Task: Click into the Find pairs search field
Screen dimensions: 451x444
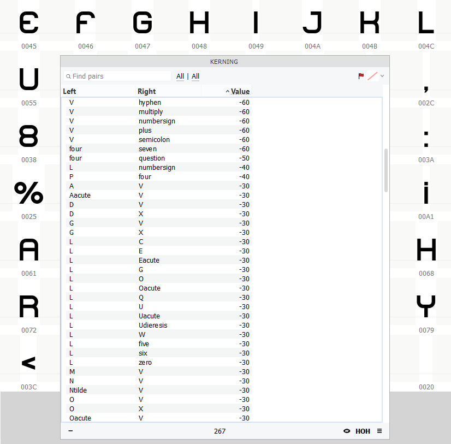Action: pyautogui.click(x=117, y=76)
